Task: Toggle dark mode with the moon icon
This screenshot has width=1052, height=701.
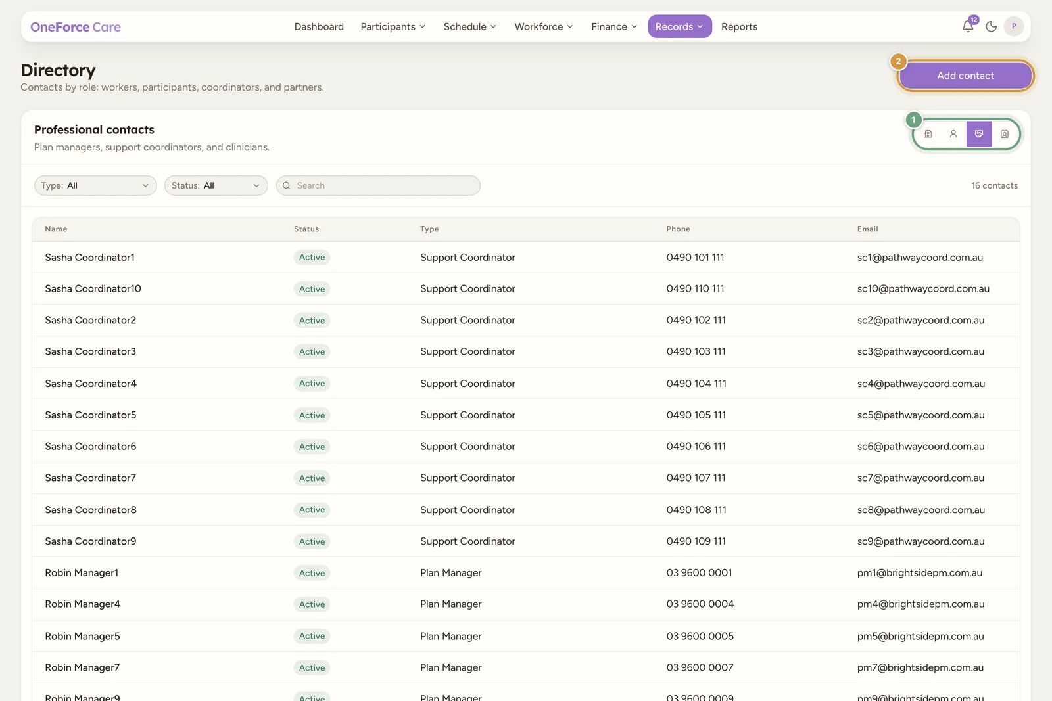Action: coord(992,26)
